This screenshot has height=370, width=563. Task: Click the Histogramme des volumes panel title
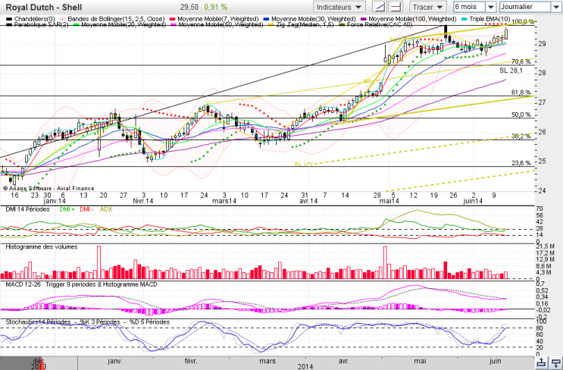tap(41, 246)
